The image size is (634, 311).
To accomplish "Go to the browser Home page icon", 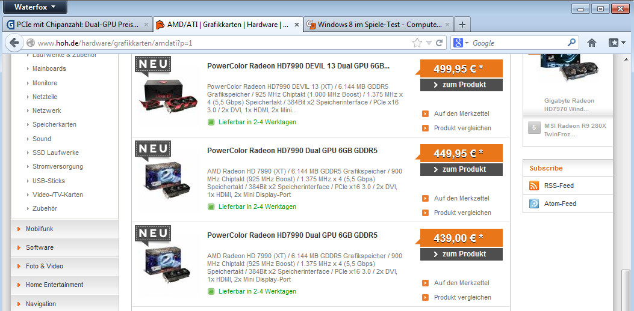I will 592,43.
